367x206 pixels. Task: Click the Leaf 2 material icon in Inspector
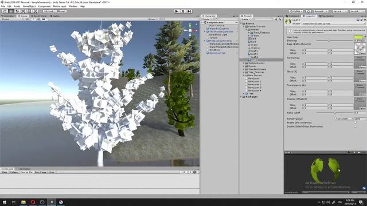(x=288, y=22)
